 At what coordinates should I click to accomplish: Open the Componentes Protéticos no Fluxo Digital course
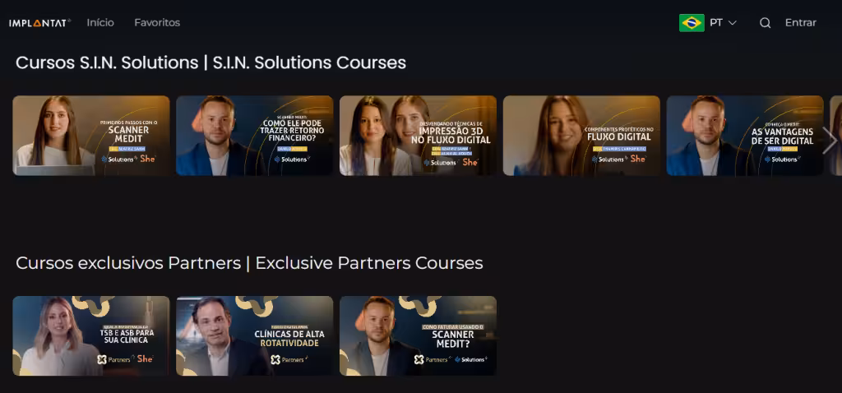581,136
